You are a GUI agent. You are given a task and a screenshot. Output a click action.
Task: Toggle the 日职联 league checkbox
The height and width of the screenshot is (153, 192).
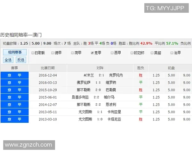[33, 53]
